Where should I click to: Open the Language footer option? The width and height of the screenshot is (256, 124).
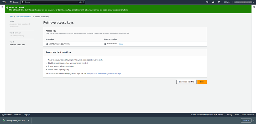click(x=27, y=115)
